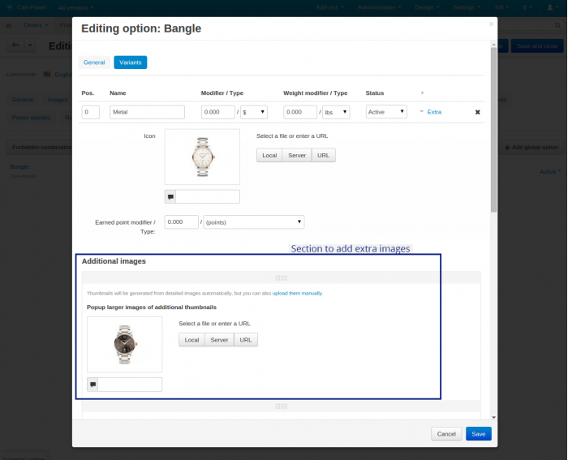Click the background Power statistic tab
The width and height of the screenshot is (568, 460).
[x=31, y=118]
